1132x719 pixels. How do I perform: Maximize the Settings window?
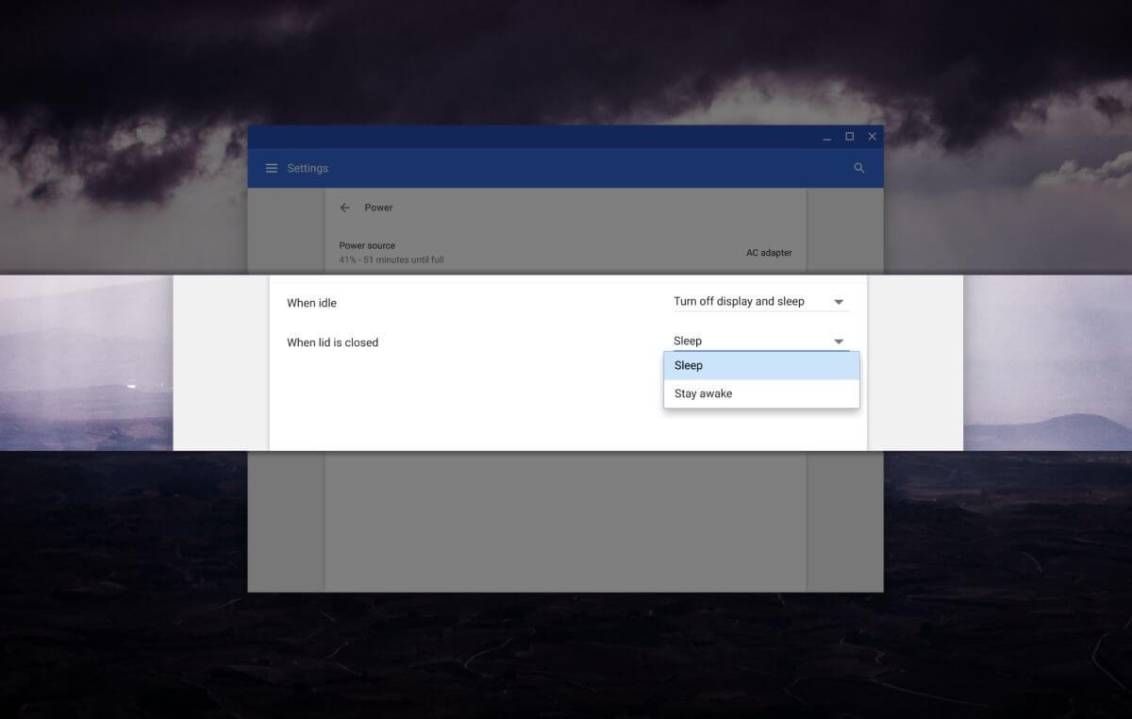point(849,137)
